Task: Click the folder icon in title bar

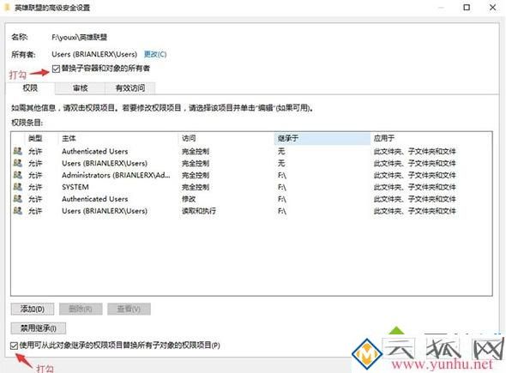Action: (7, 7)
